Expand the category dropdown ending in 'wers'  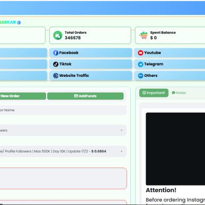point(63,130)
